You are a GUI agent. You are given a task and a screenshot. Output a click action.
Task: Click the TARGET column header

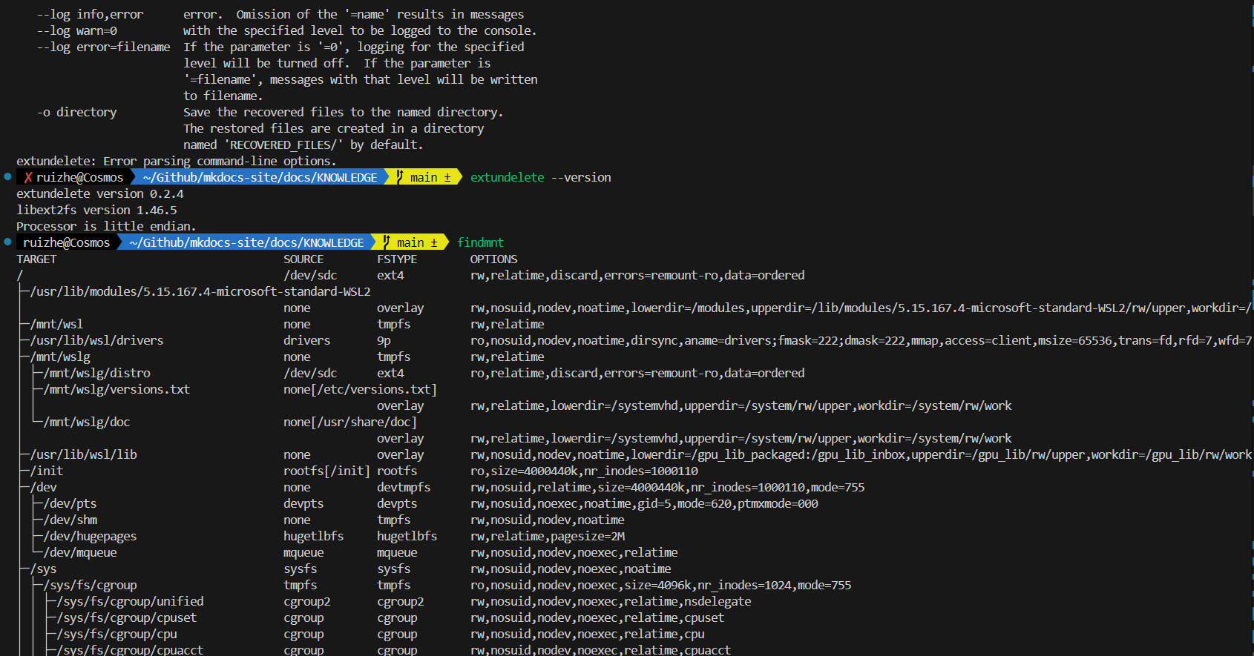point(36,259)
